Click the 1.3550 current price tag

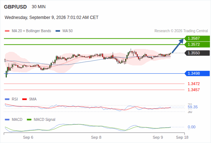[x=197, y=53]
